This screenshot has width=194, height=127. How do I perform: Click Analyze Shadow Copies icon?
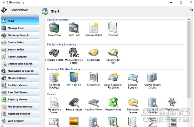152,78
